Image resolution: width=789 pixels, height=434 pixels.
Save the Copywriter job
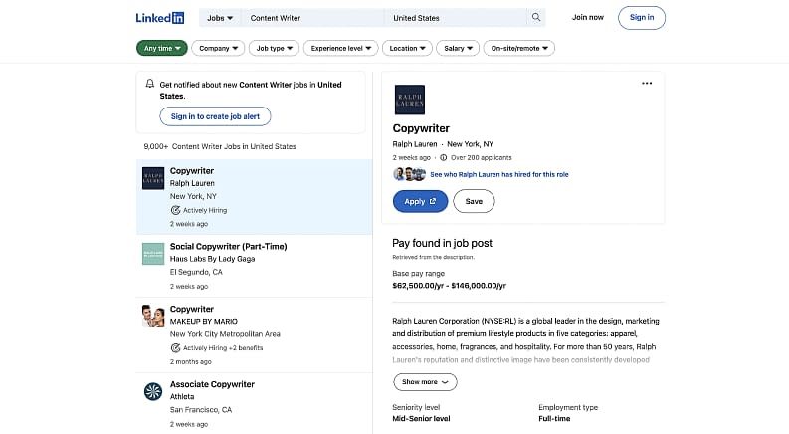click(474, 201)
